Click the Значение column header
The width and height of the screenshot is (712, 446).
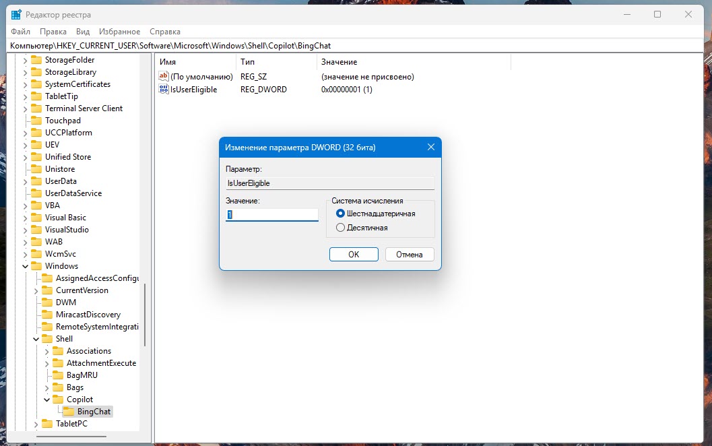click(x=414, y=62)
